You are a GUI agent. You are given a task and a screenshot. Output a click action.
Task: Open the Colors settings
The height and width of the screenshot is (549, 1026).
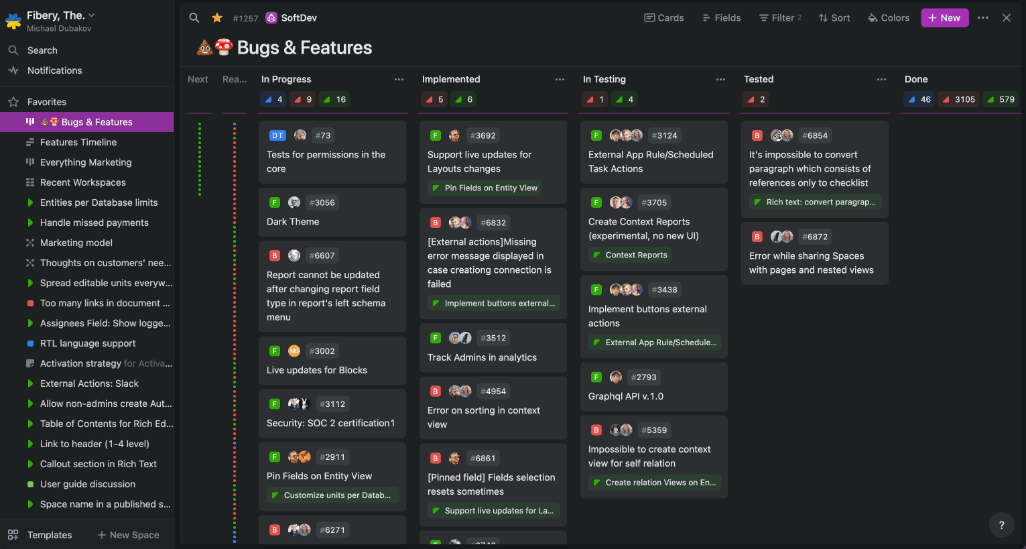[x=889, y=18]
